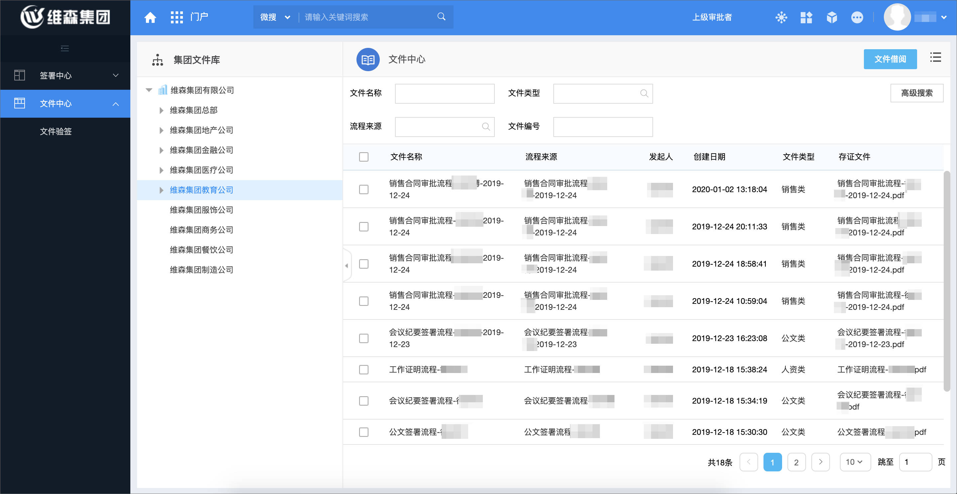Open the 文件验签 menu item

56,131
